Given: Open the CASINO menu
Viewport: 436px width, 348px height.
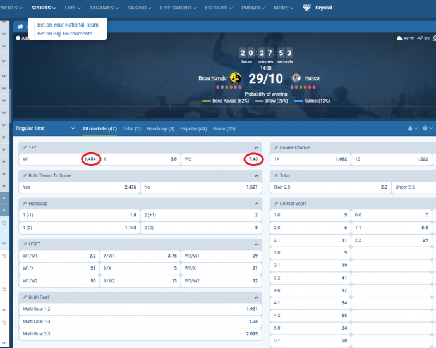Looking at the screenshot, I should (x=139, y=8).
